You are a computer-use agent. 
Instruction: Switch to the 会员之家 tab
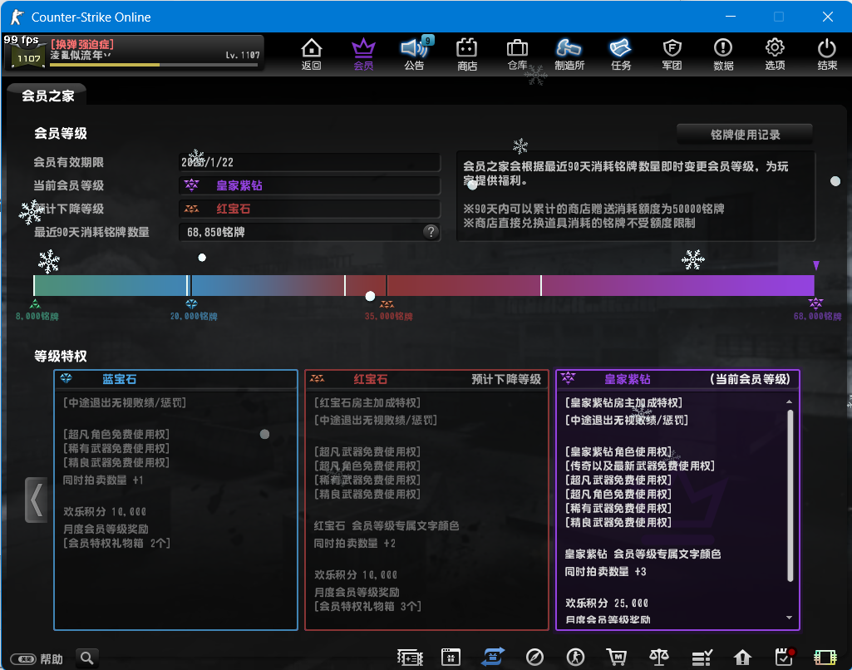point(47,96)
